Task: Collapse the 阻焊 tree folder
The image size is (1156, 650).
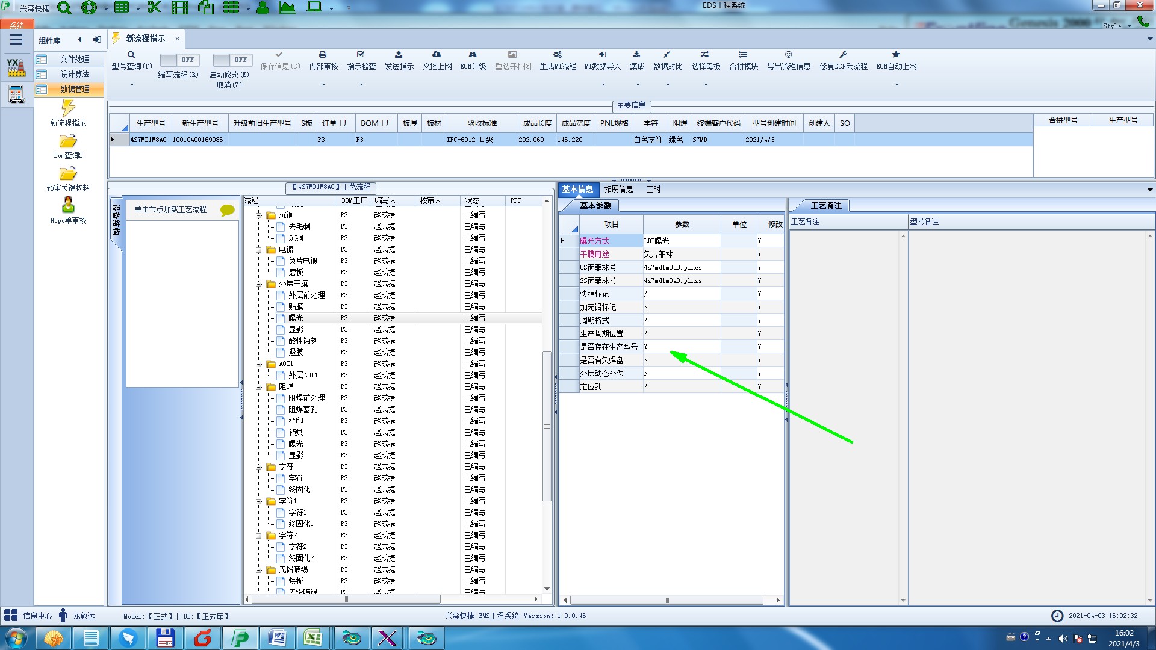Action: (259, 387)
